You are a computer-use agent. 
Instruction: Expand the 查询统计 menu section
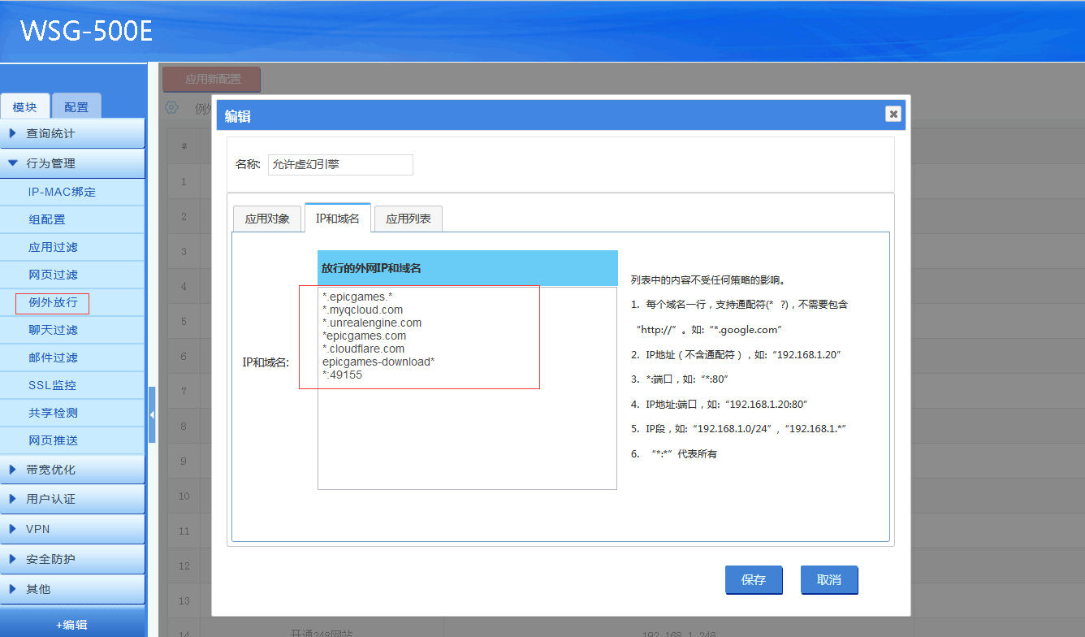coord(72,133)
